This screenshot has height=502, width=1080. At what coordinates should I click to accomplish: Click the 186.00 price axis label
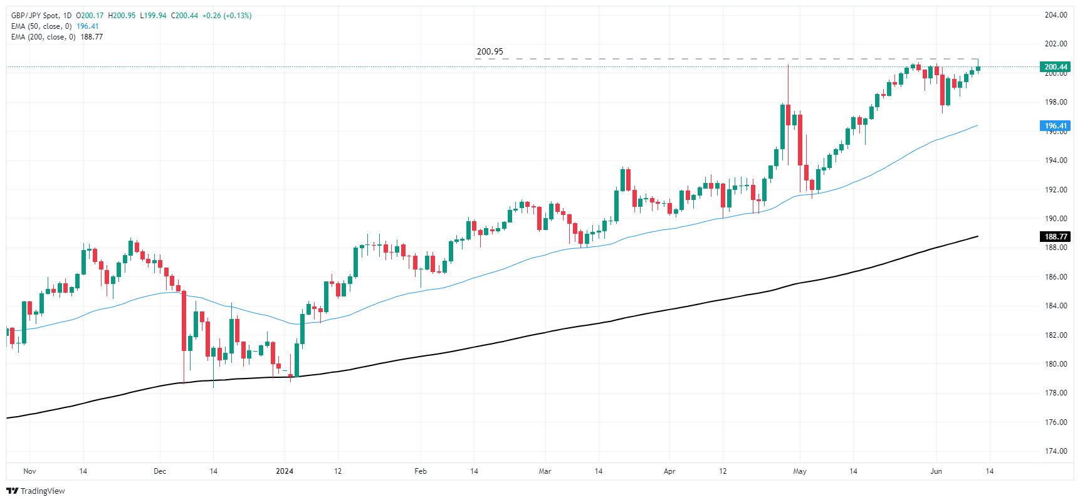pos(1056,277)
